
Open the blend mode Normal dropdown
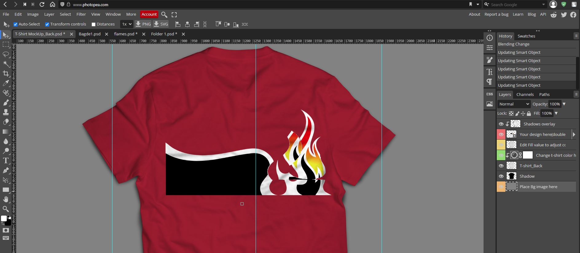point(514,104)
